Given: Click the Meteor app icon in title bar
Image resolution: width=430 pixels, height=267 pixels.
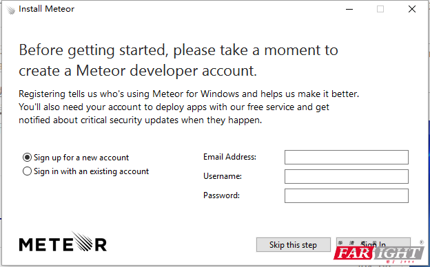Looking at the screenshot, I should click(x=10, y=10).
